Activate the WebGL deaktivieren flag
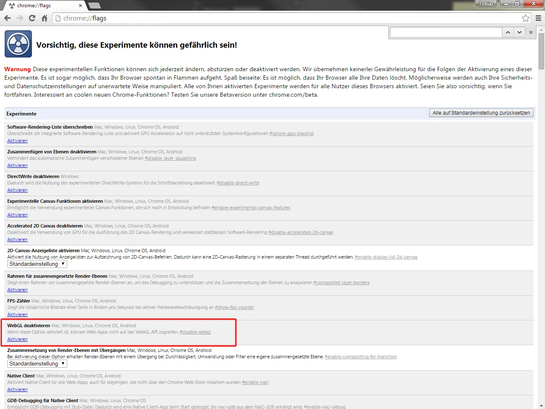 [x=17, y=339]
